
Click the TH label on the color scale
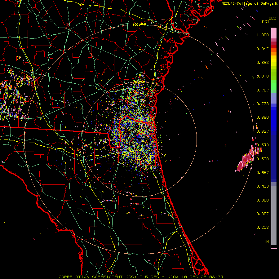click(266, 241)
